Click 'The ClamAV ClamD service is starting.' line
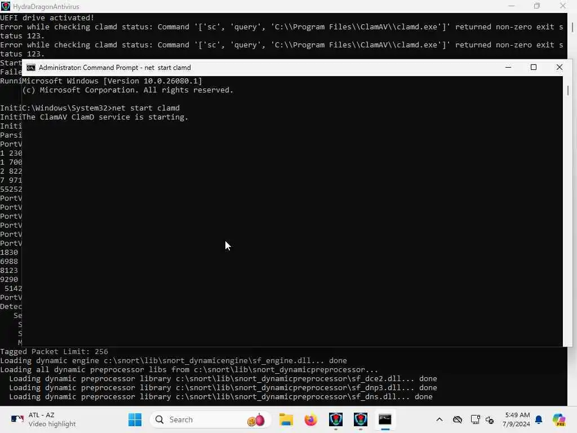 tap(105, 117)
